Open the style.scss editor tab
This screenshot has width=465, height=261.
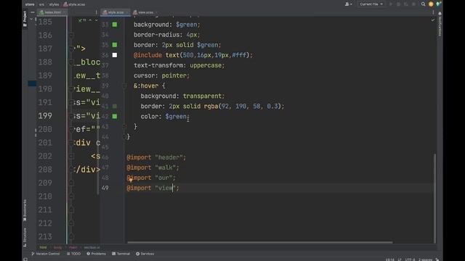[115, 12]
